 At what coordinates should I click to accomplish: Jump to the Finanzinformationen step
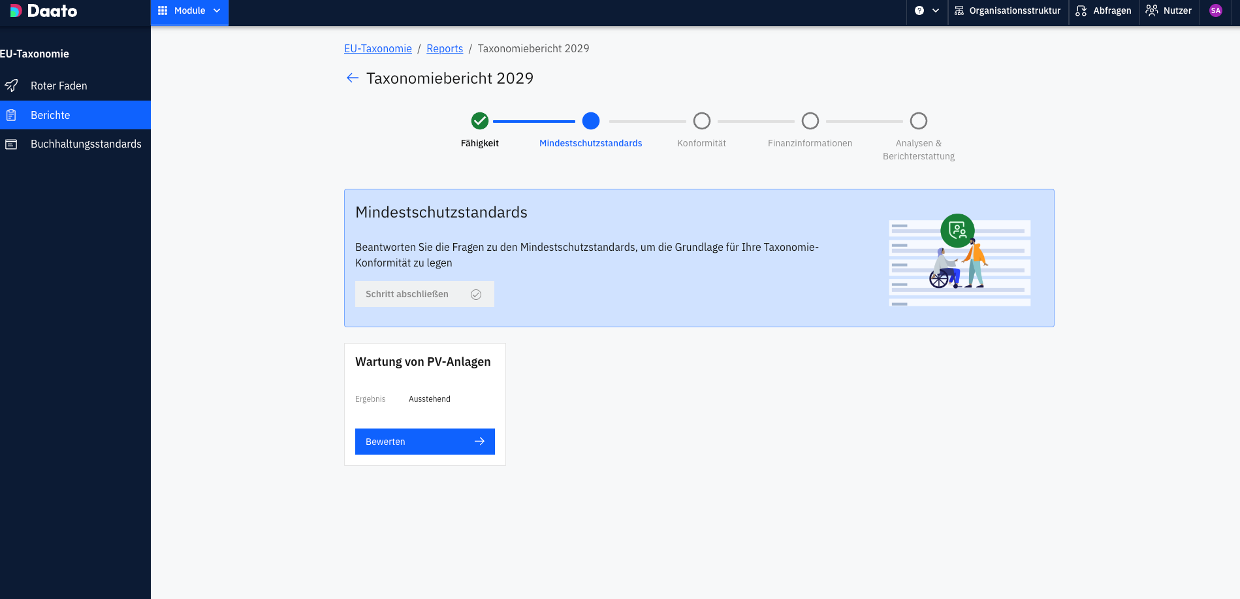pos(810,121)
